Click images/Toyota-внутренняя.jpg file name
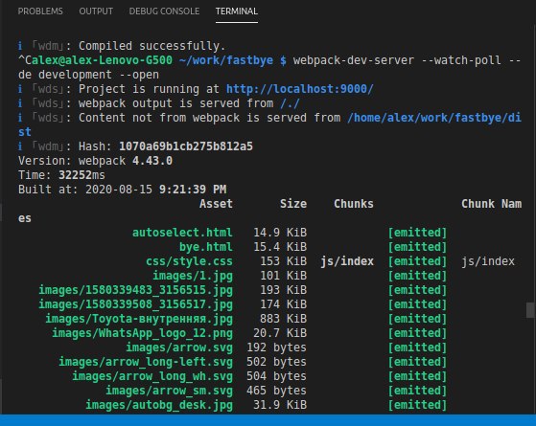536x426 pixels. coord(139,319)
